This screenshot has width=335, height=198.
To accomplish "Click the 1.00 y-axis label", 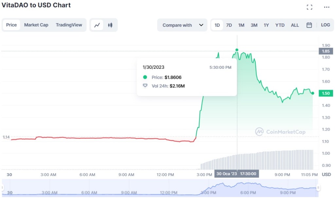I will pyautogui.click(x=326, y=153).
